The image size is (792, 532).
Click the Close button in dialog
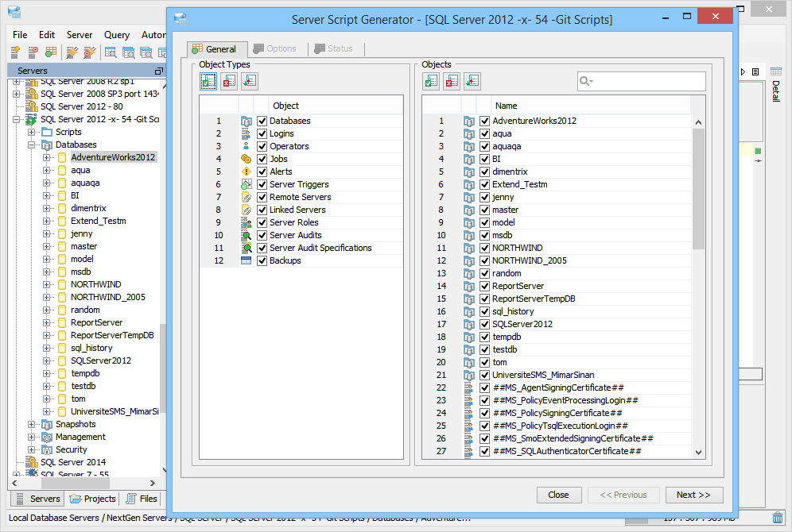[559, 495]
